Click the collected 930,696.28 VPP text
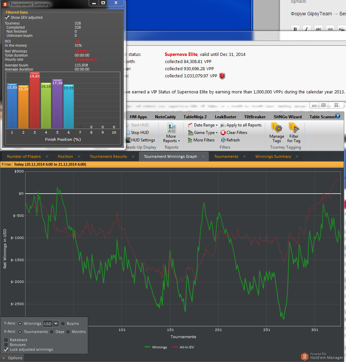Screen dimensions: 346x362 coord(189,69)
